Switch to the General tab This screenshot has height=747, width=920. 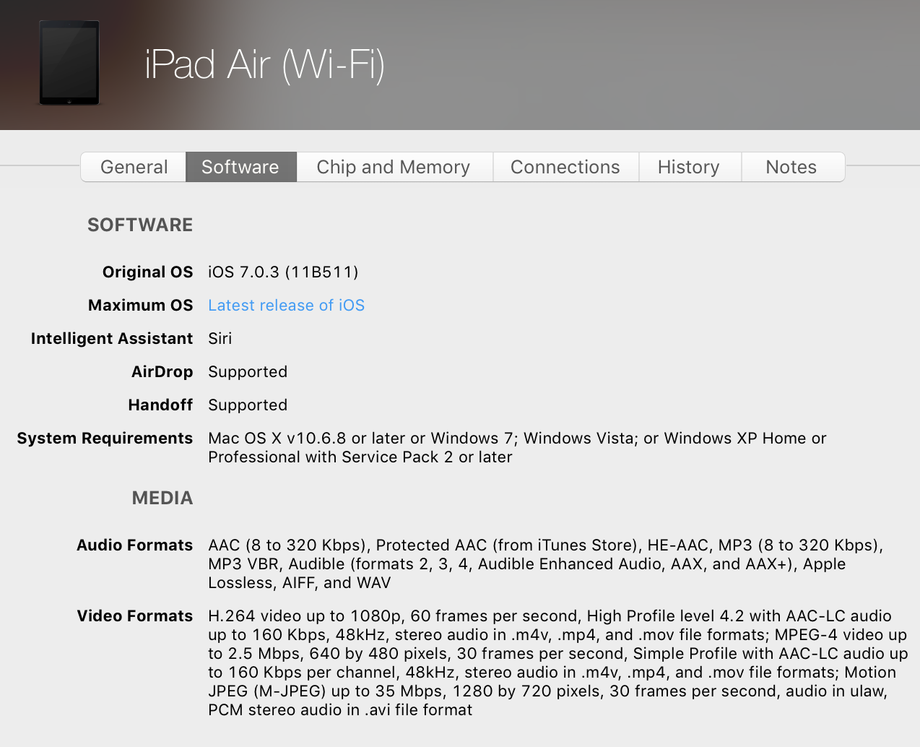tap(134, 167)
